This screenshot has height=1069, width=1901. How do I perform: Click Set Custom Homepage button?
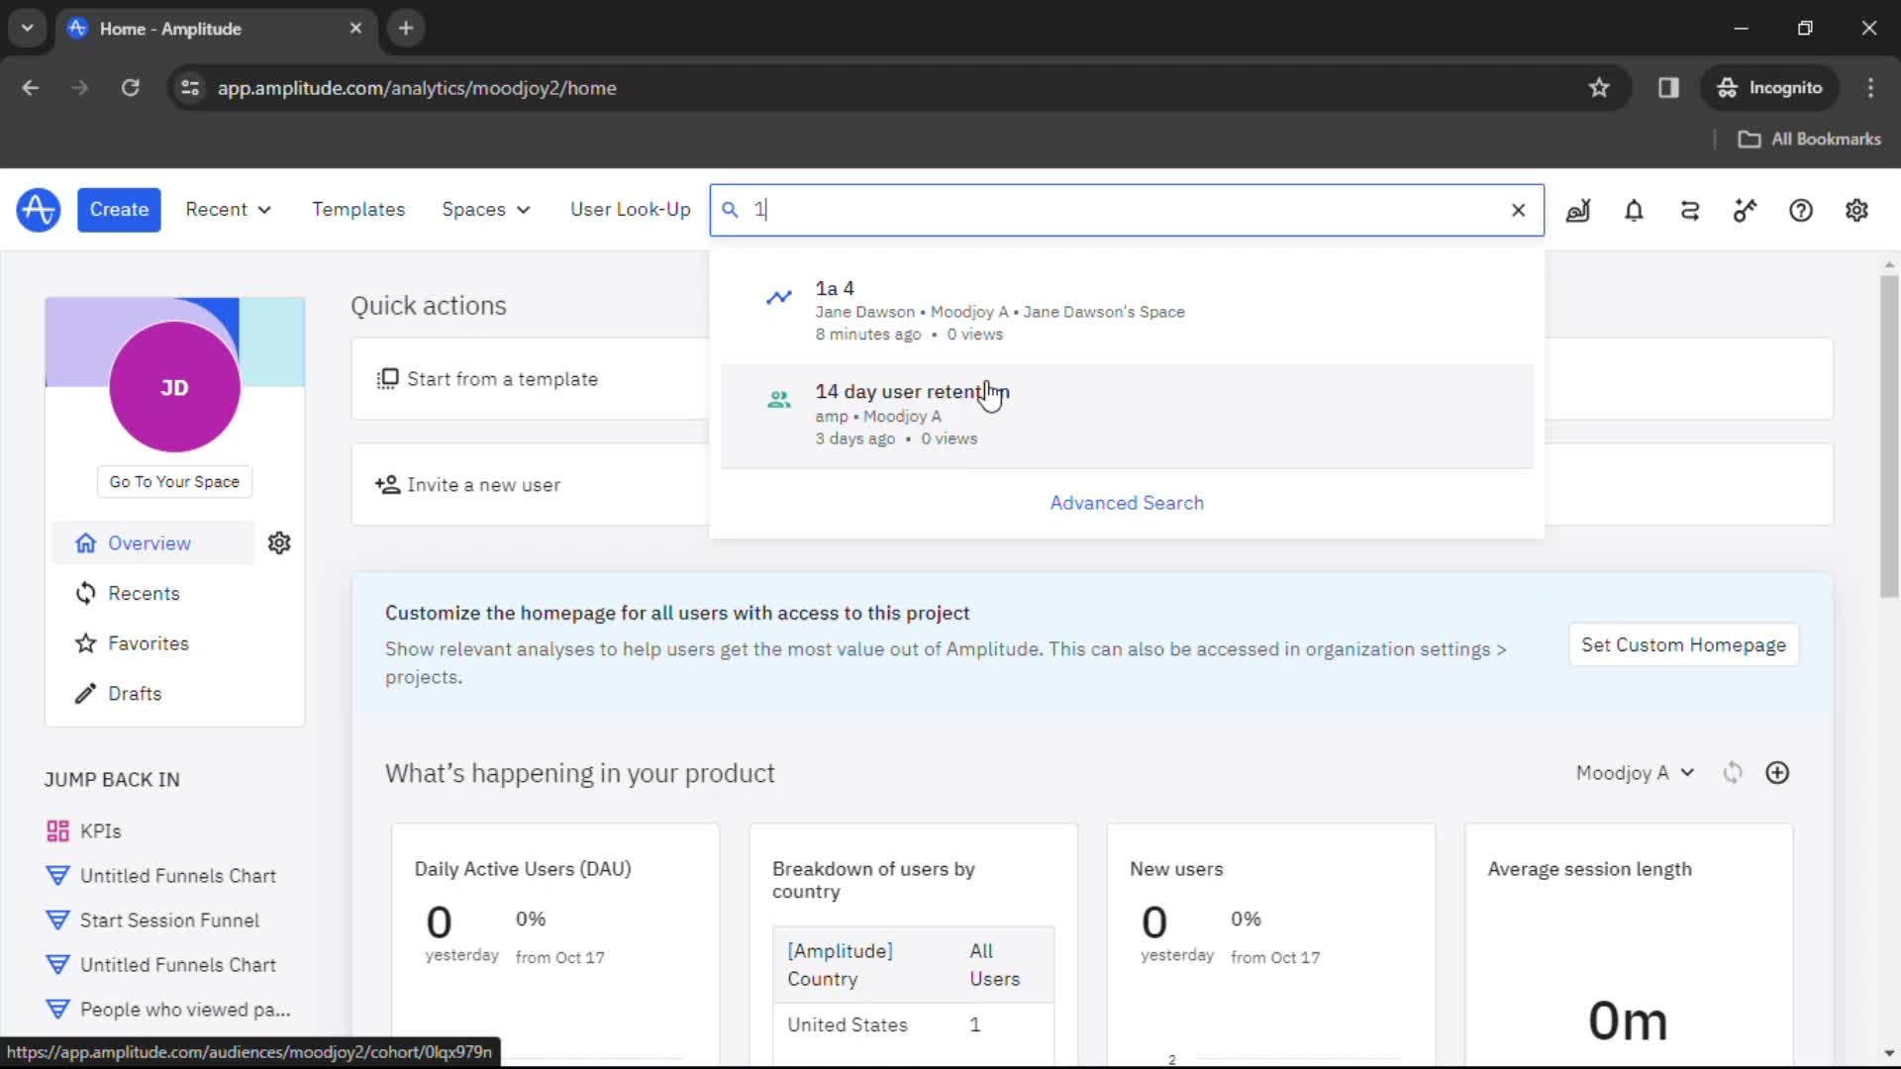1683,644
